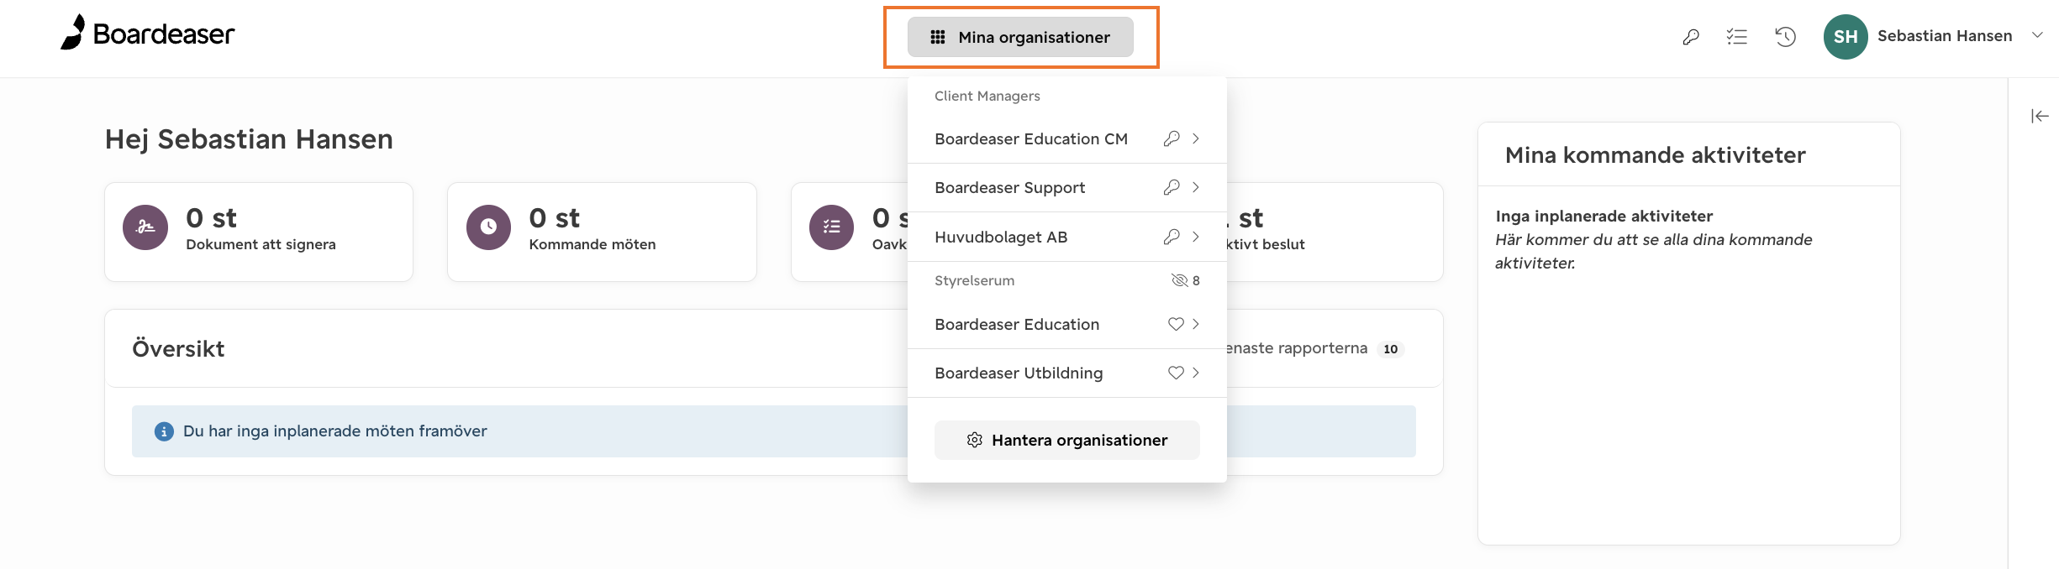
Task: Click key icon beside Boardeaser Support
Action: (x=1172, y=187)
